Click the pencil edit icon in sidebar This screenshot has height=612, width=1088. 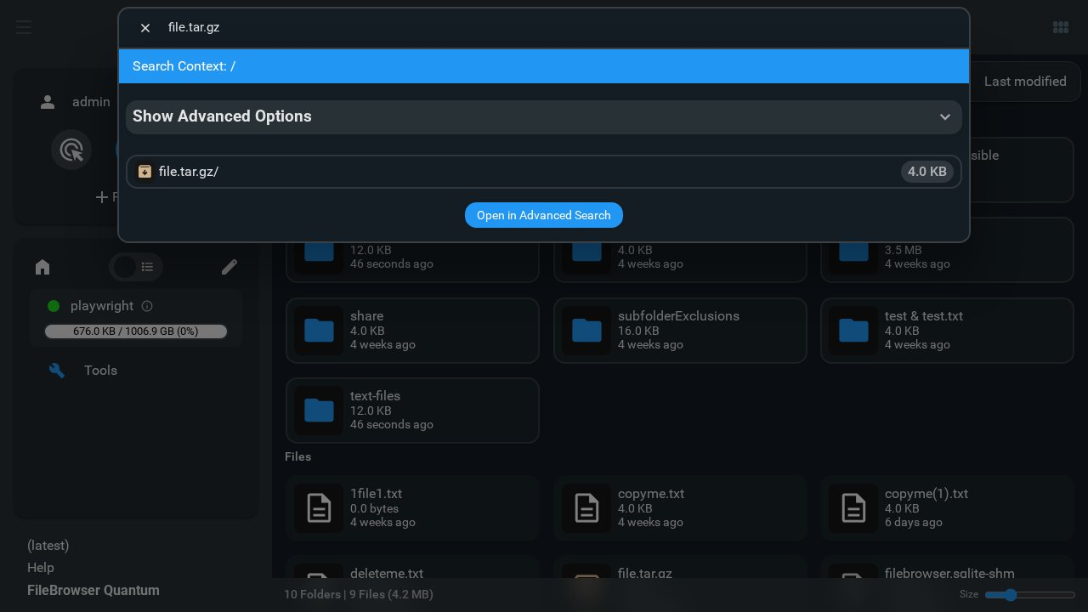pos(229,267)
